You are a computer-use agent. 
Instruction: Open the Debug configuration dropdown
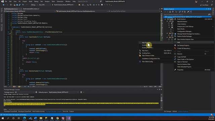coord(34,5)
